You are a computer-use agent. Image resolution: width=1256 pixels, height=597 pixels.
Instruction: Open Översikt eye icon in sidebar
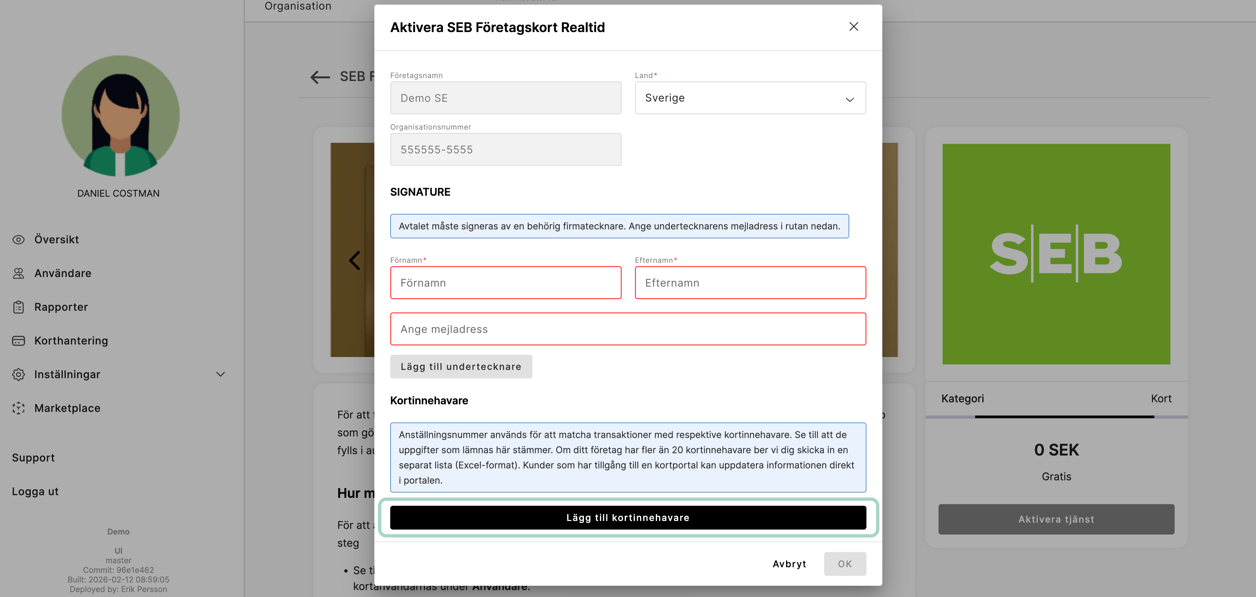pos(19,239)
